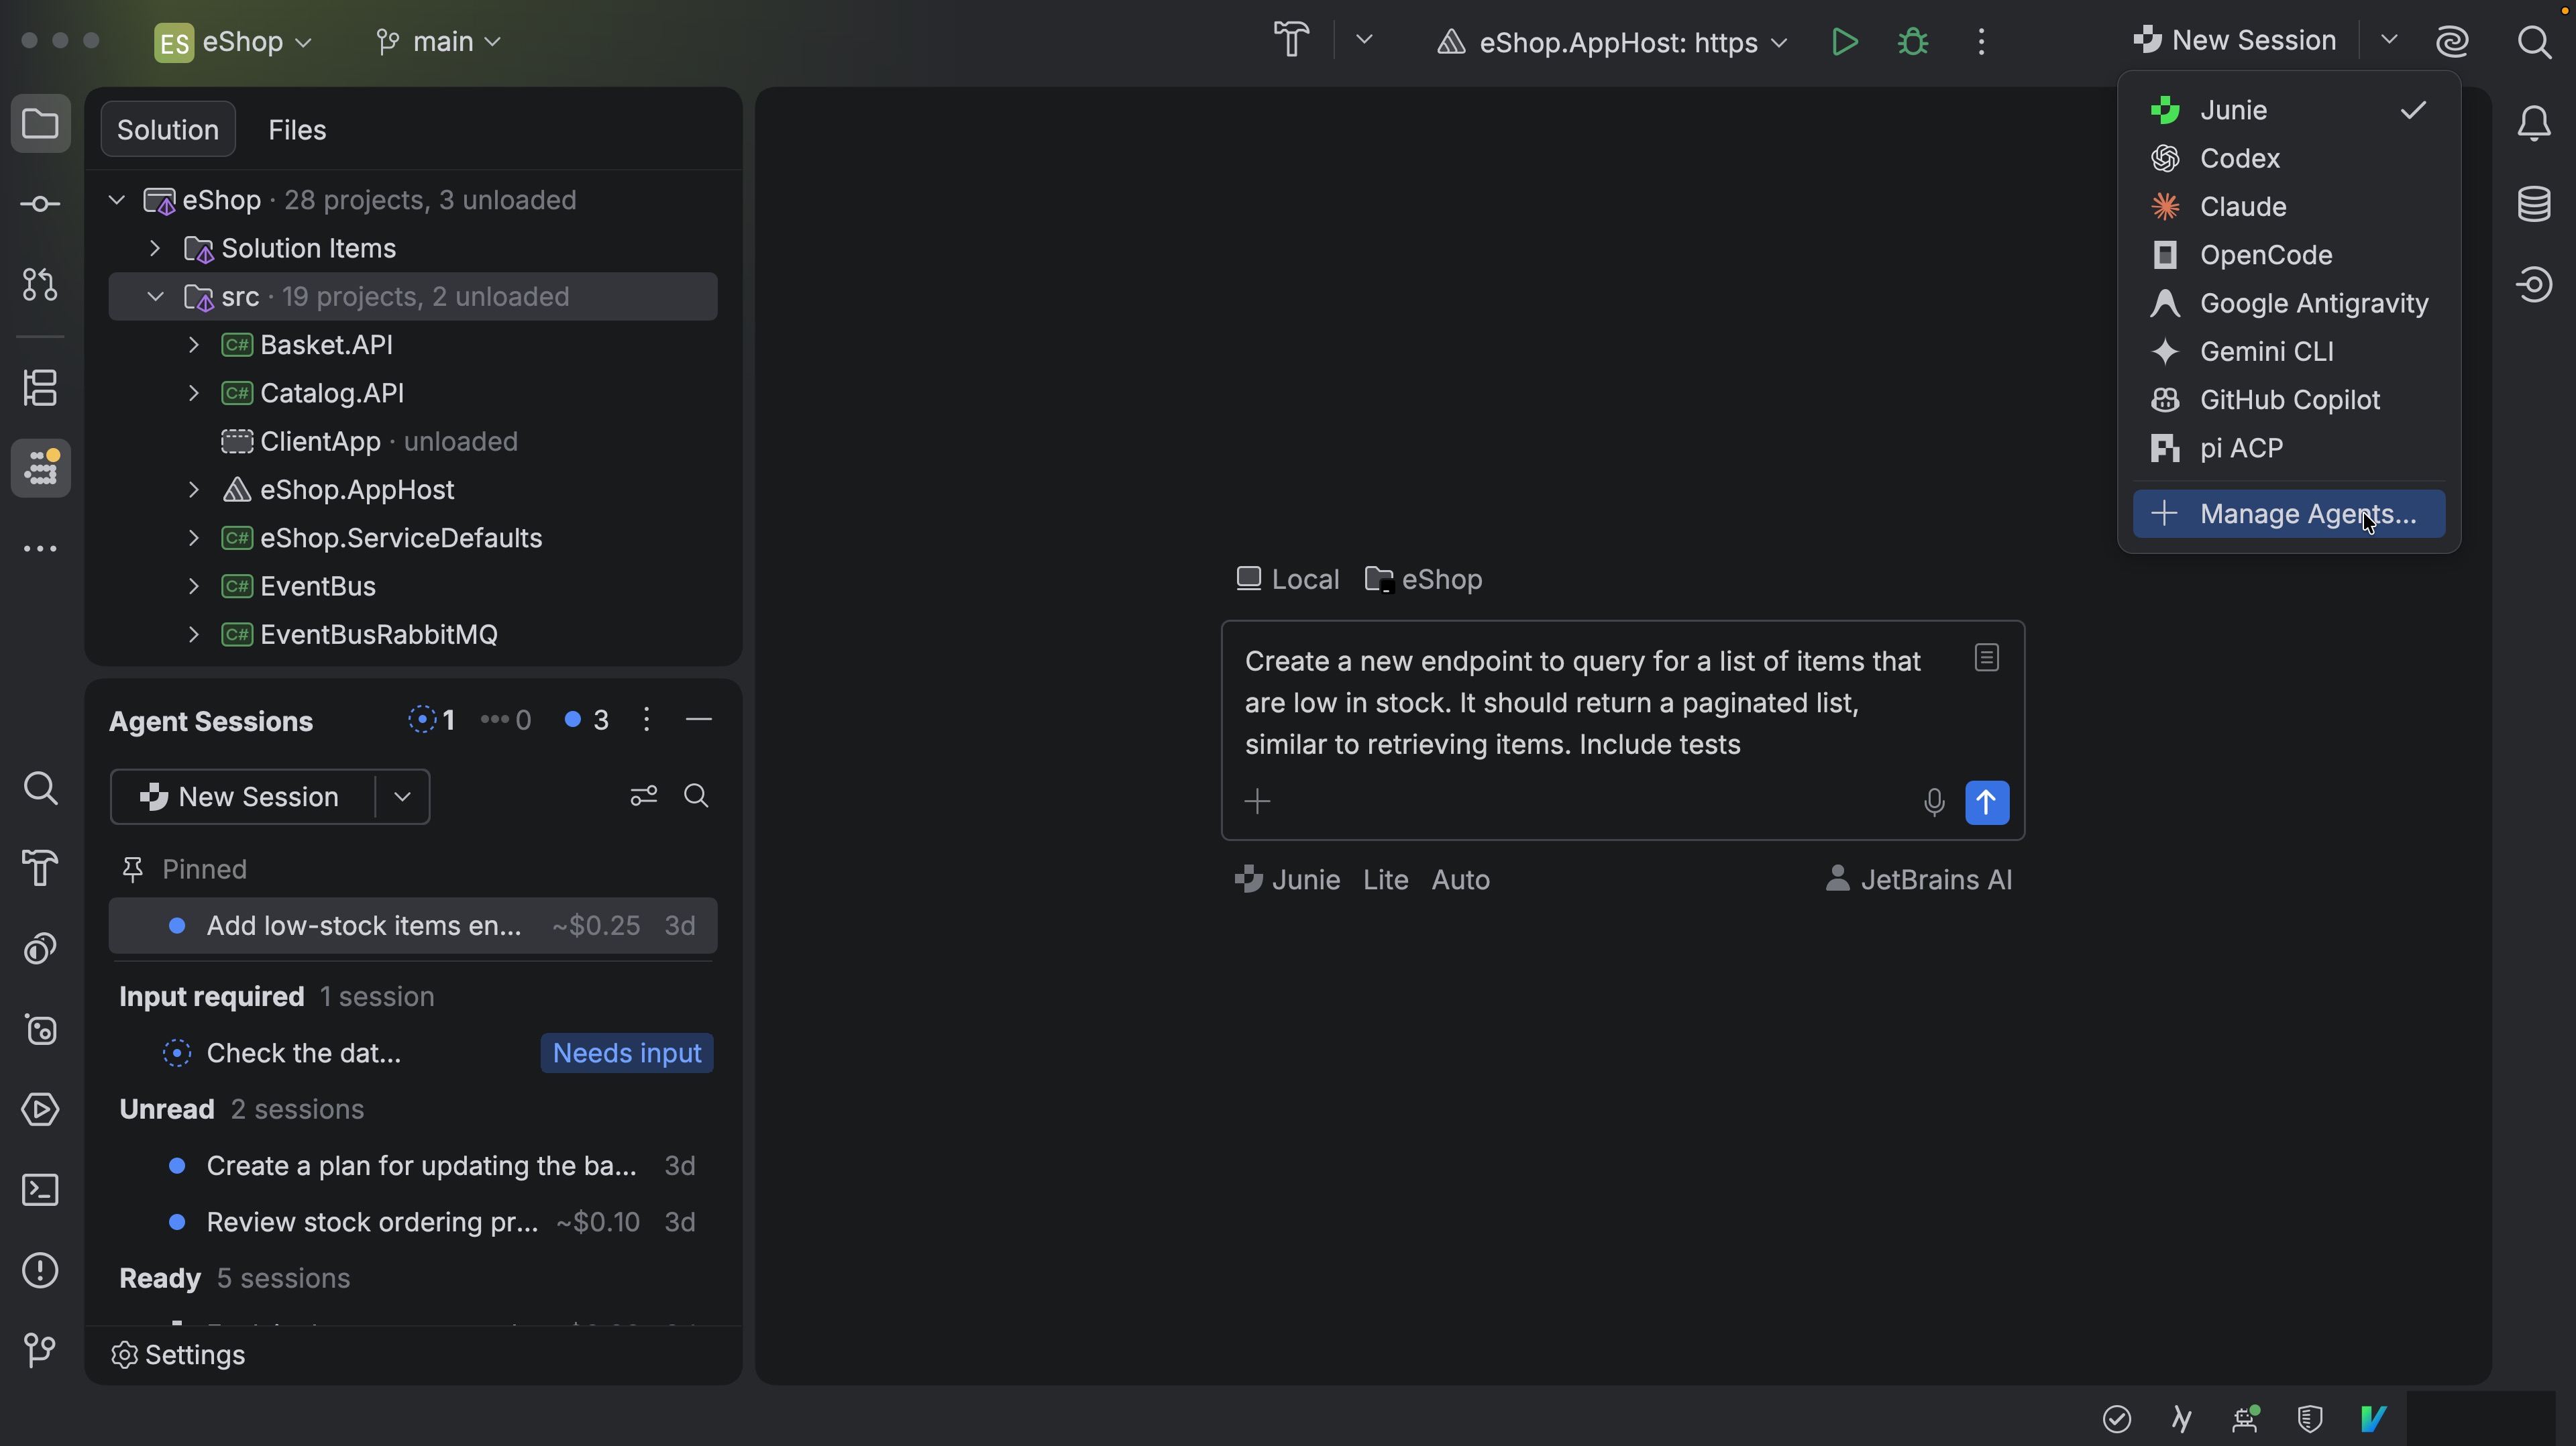2576x1446 pixels.
Task: Expand the Solution Items folder
Action: point(155,248)
